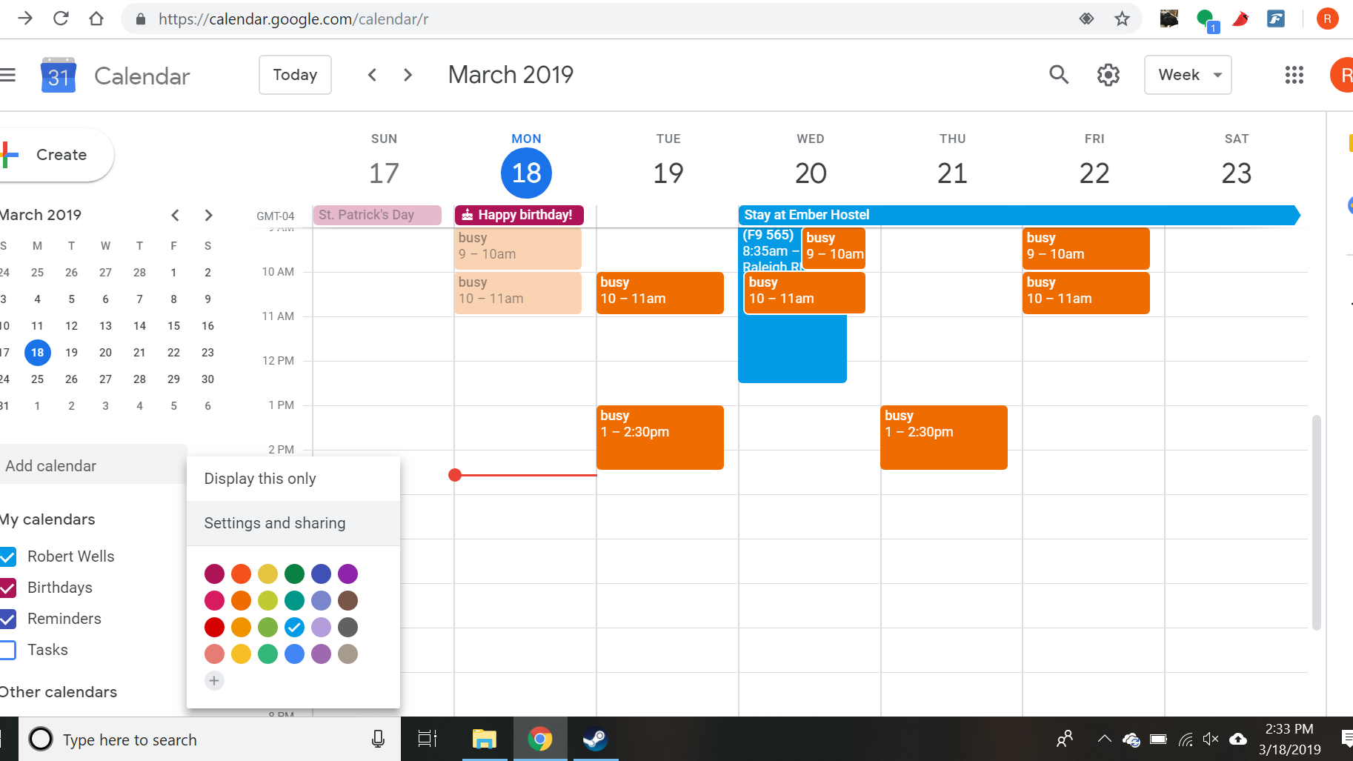Bookmark this page with star icon
The height and width of the screenshot is (761, 1353).
click(1122, 19)
